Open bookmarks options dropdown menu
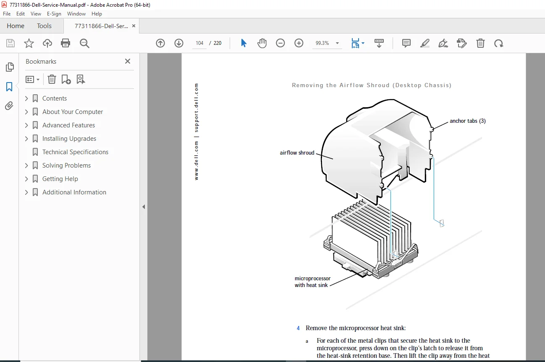Image resolution: width=545 pixels, height=362 pixels. click(x=33, y=79)
